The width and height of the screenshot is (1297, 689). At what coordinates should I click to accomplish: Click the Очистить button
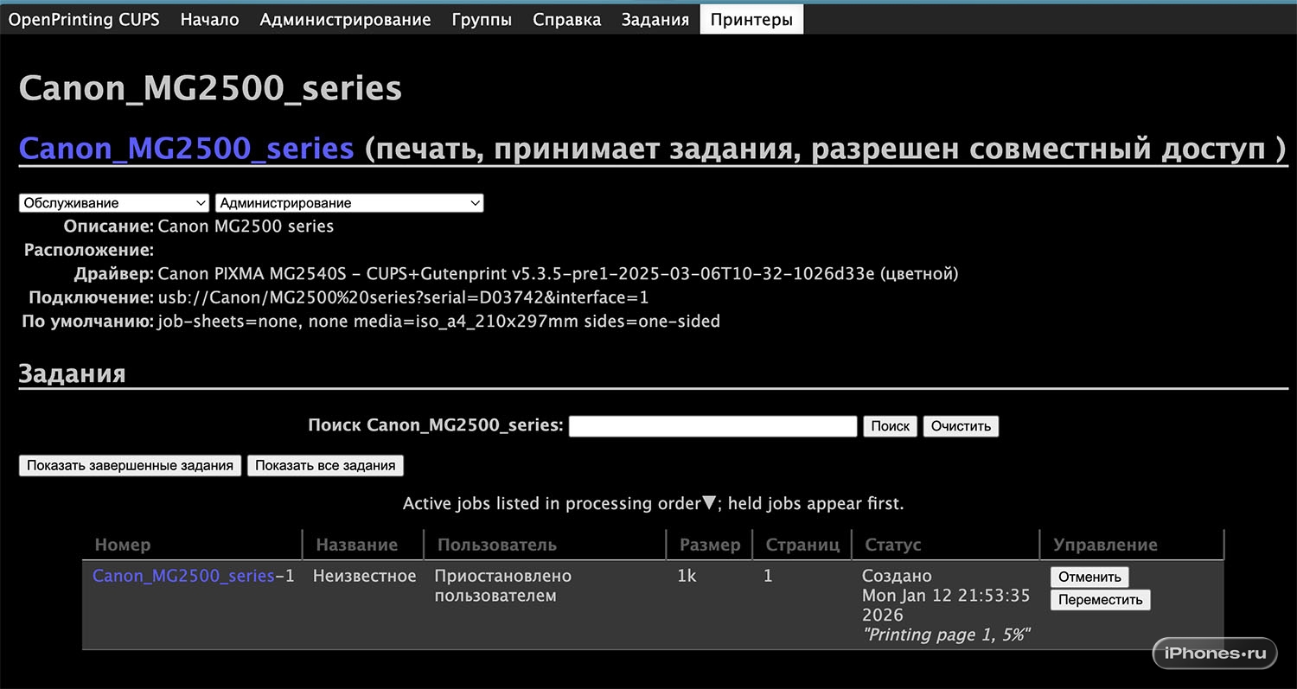click(961, 426)
